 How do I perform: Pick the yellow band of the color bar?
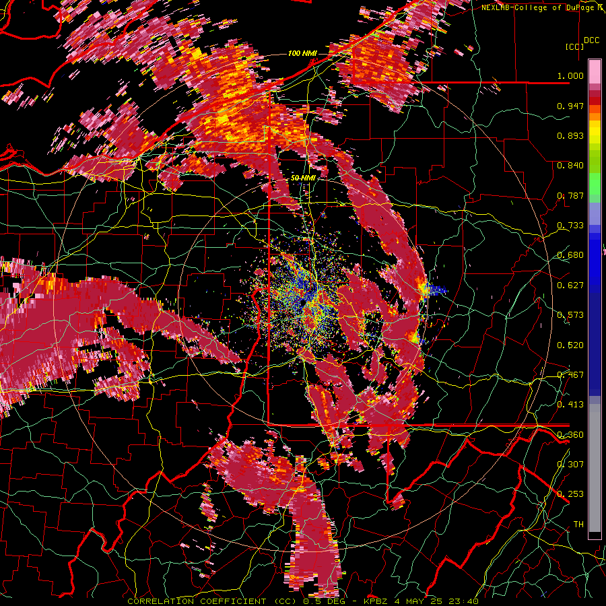click(x=595, y=131)
